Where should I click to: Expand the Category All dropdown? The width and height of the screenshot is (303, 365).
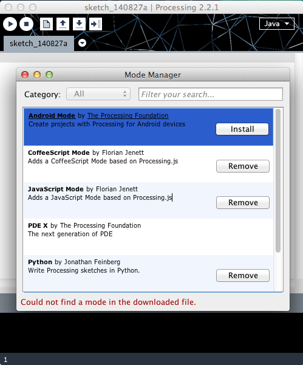click(x=98, y=94)
